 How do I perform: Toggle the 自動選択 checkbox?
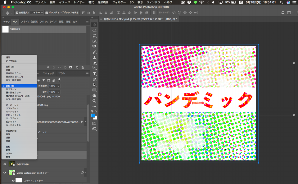16,13
